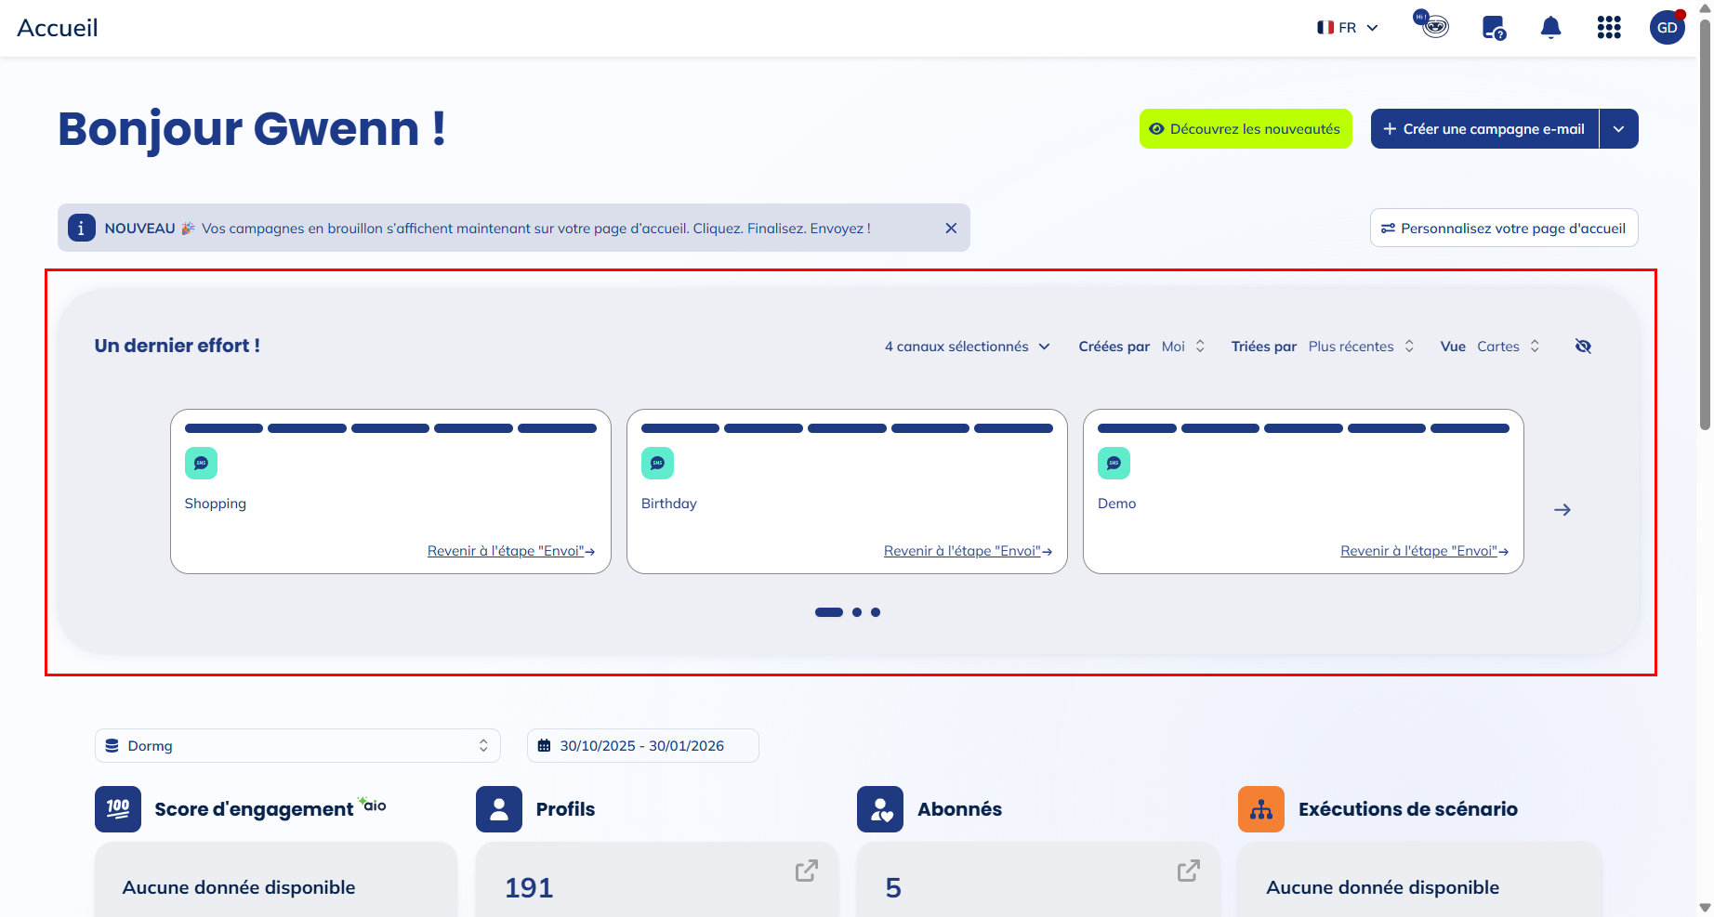The width and height of the screenshot is (1714, 917).
Task: Change 'Triées par' sort order
Action: coord(1360,347)
